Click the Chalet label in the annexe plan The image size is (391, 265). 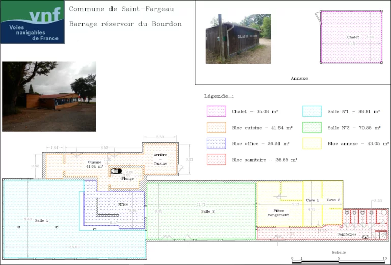click(x=353, y=37)
